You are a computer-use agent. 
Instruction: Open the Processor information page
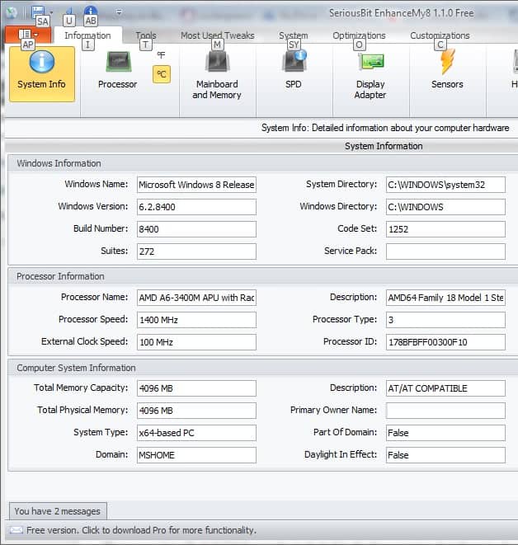pyautogui.click(x=117, y=71)
